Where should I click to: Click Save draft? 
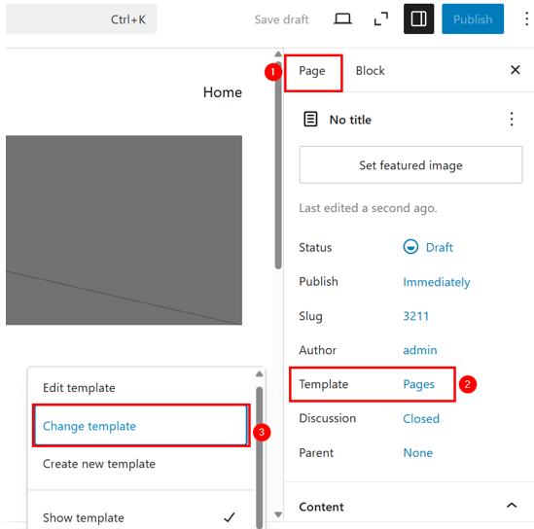[x=281, y=19]
